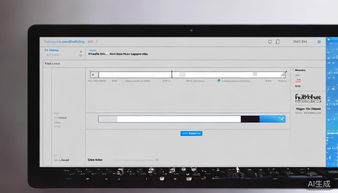Screen dimensions: 338x193
Task: Click the green tablet icon in the header
Action: pyautogui.click(x=278, y=42)
